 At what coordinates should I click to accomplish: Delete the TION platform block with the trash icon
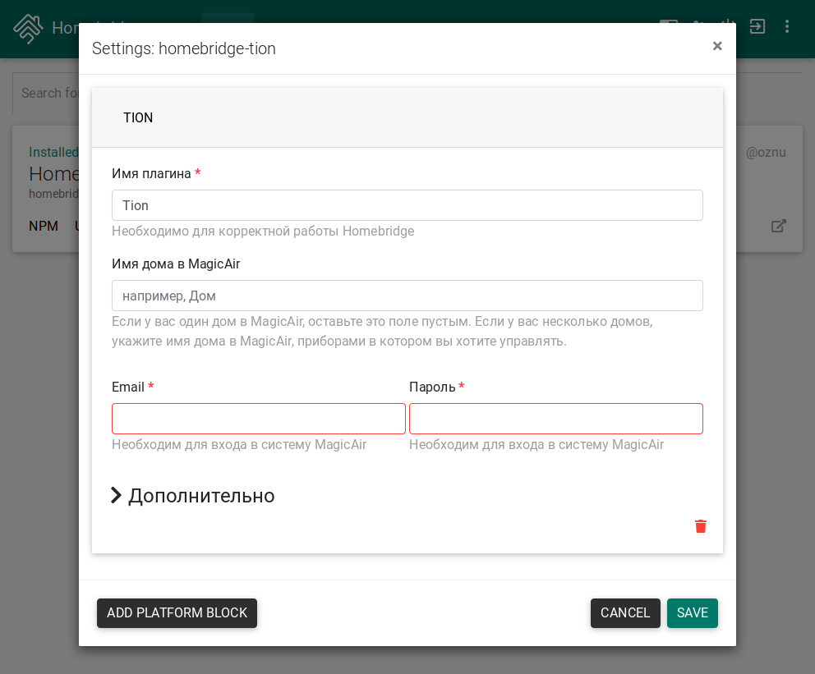point(701,526)
